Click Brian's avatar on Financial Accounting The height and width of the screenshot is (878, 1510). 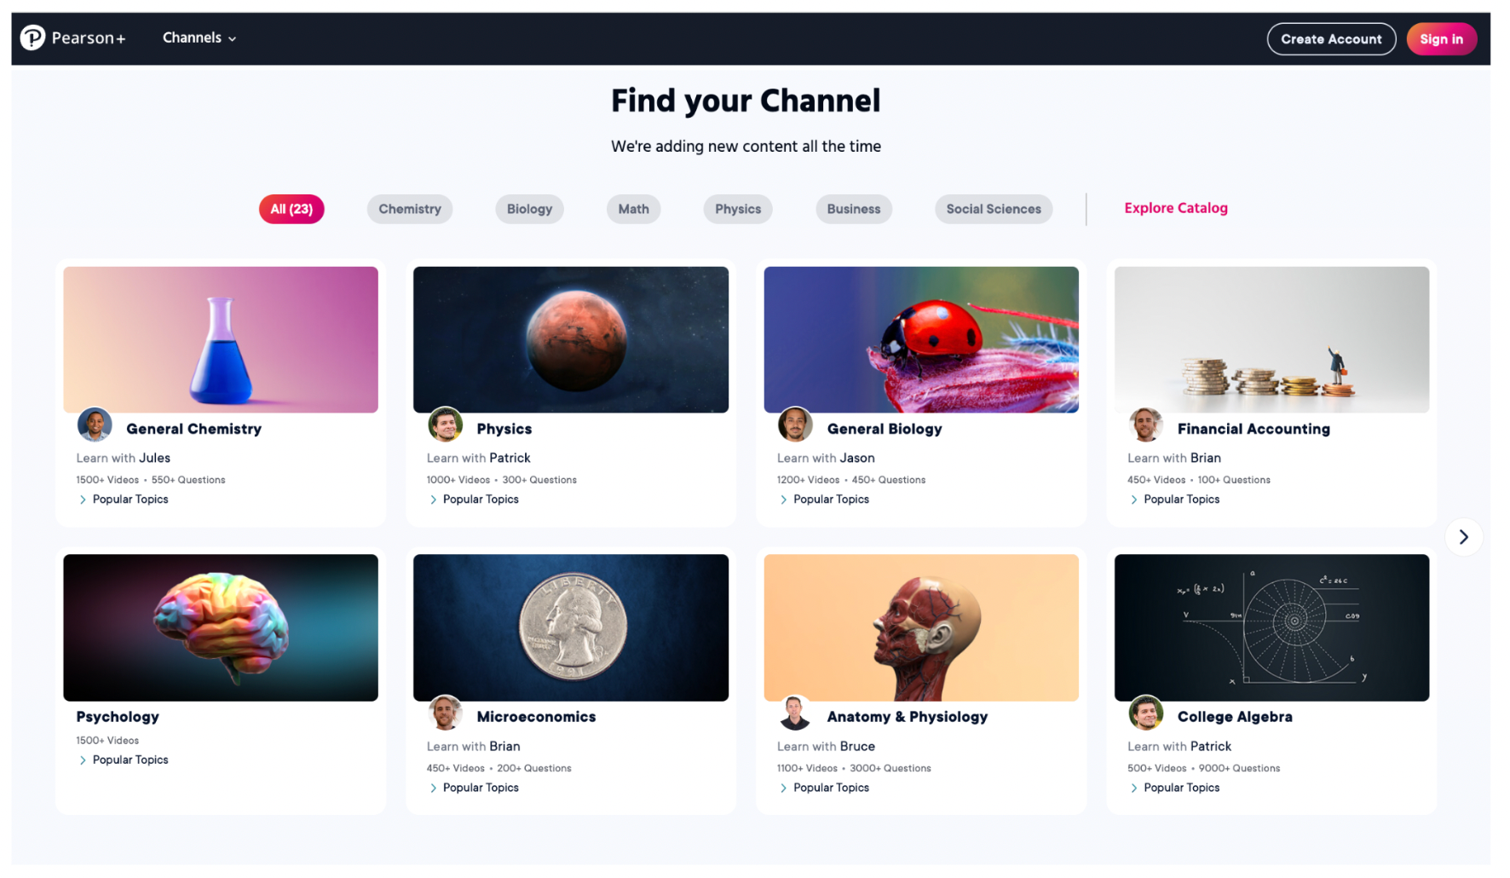pos(1145,425)
